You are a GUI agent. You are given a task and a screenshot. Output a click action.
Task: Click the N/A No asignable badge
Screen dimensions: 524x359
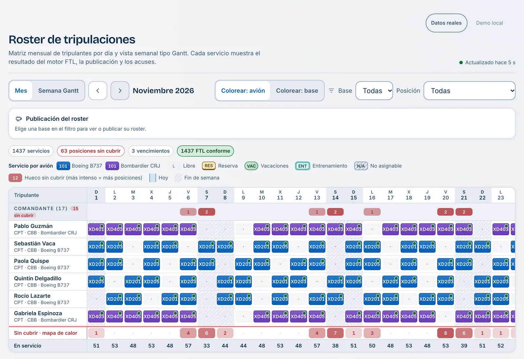tap(361, 166)
